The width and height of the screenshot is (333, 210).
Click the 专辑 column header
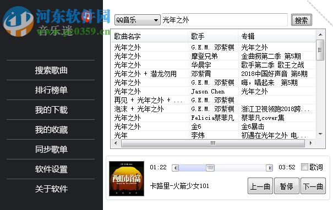(x=277, y=36)
